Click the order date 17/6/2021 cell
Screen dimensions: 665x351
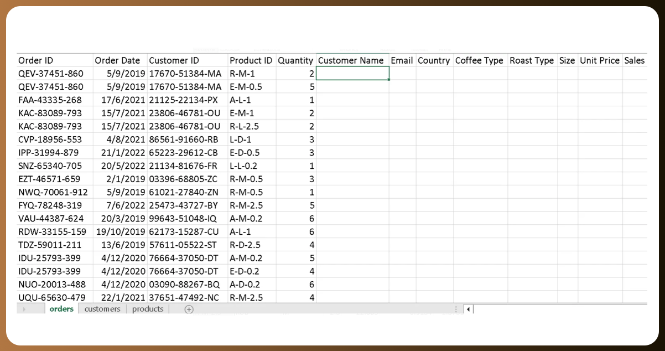[x=120, y=100]
